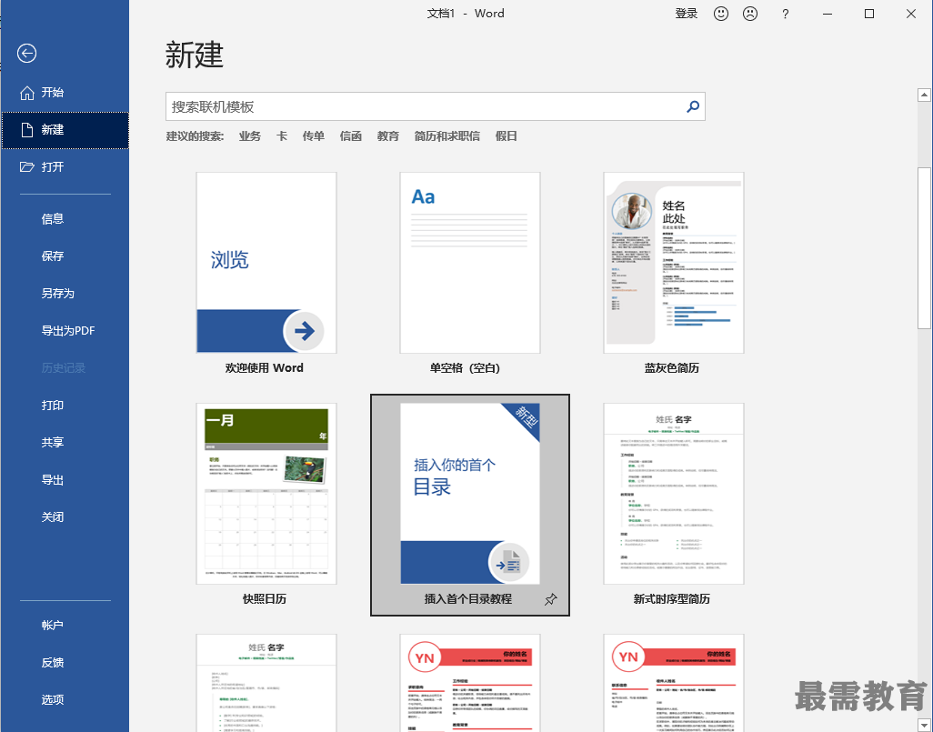
Task: Click the back arrow icon
Action: pos(26,54)
